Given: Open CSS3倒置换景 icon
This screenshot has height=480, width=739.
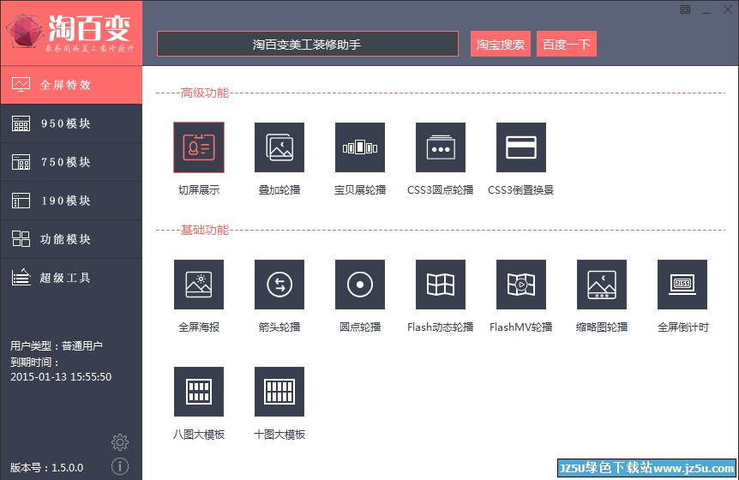Looking at the screenshot, I should pos(521,147).
